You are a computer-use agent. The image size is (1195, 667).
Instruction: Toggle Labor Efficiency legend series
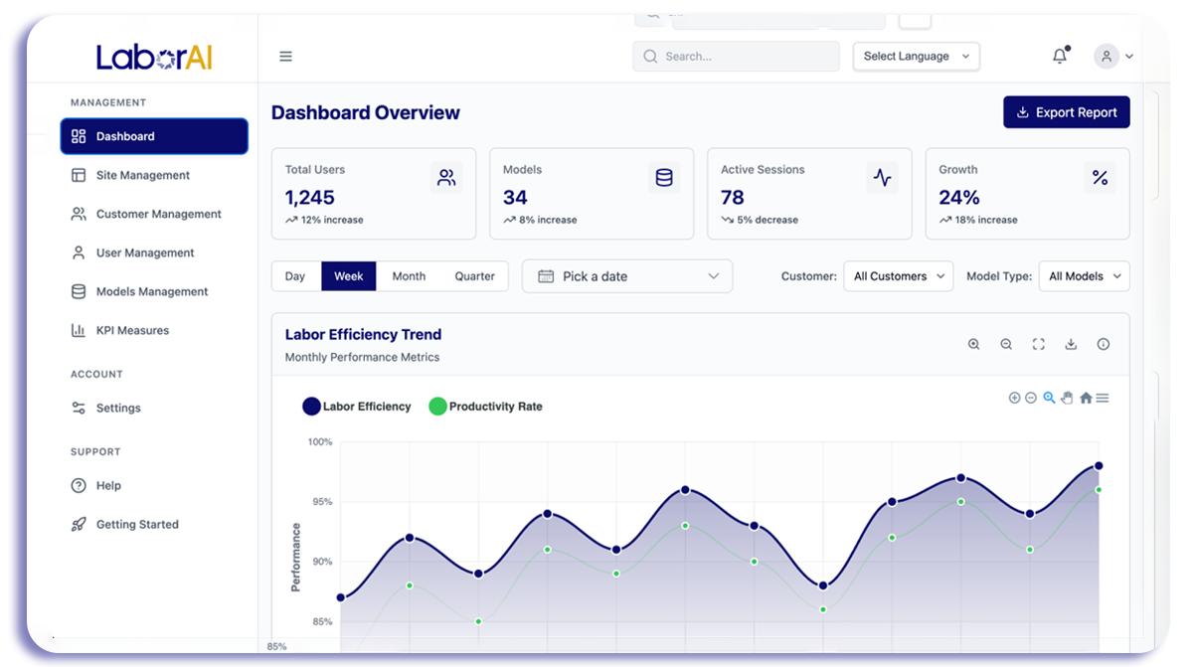pos(357,407)
